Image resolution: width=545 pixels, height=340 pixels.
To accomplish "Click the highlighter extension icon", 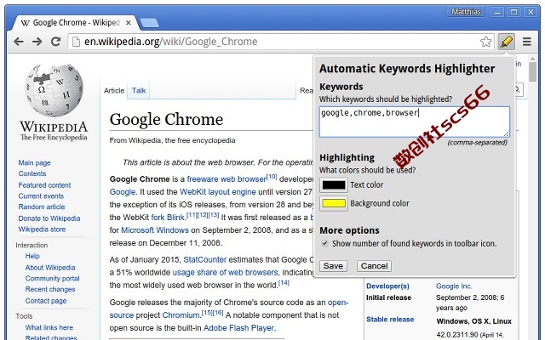I will click(x=507, y=42).
